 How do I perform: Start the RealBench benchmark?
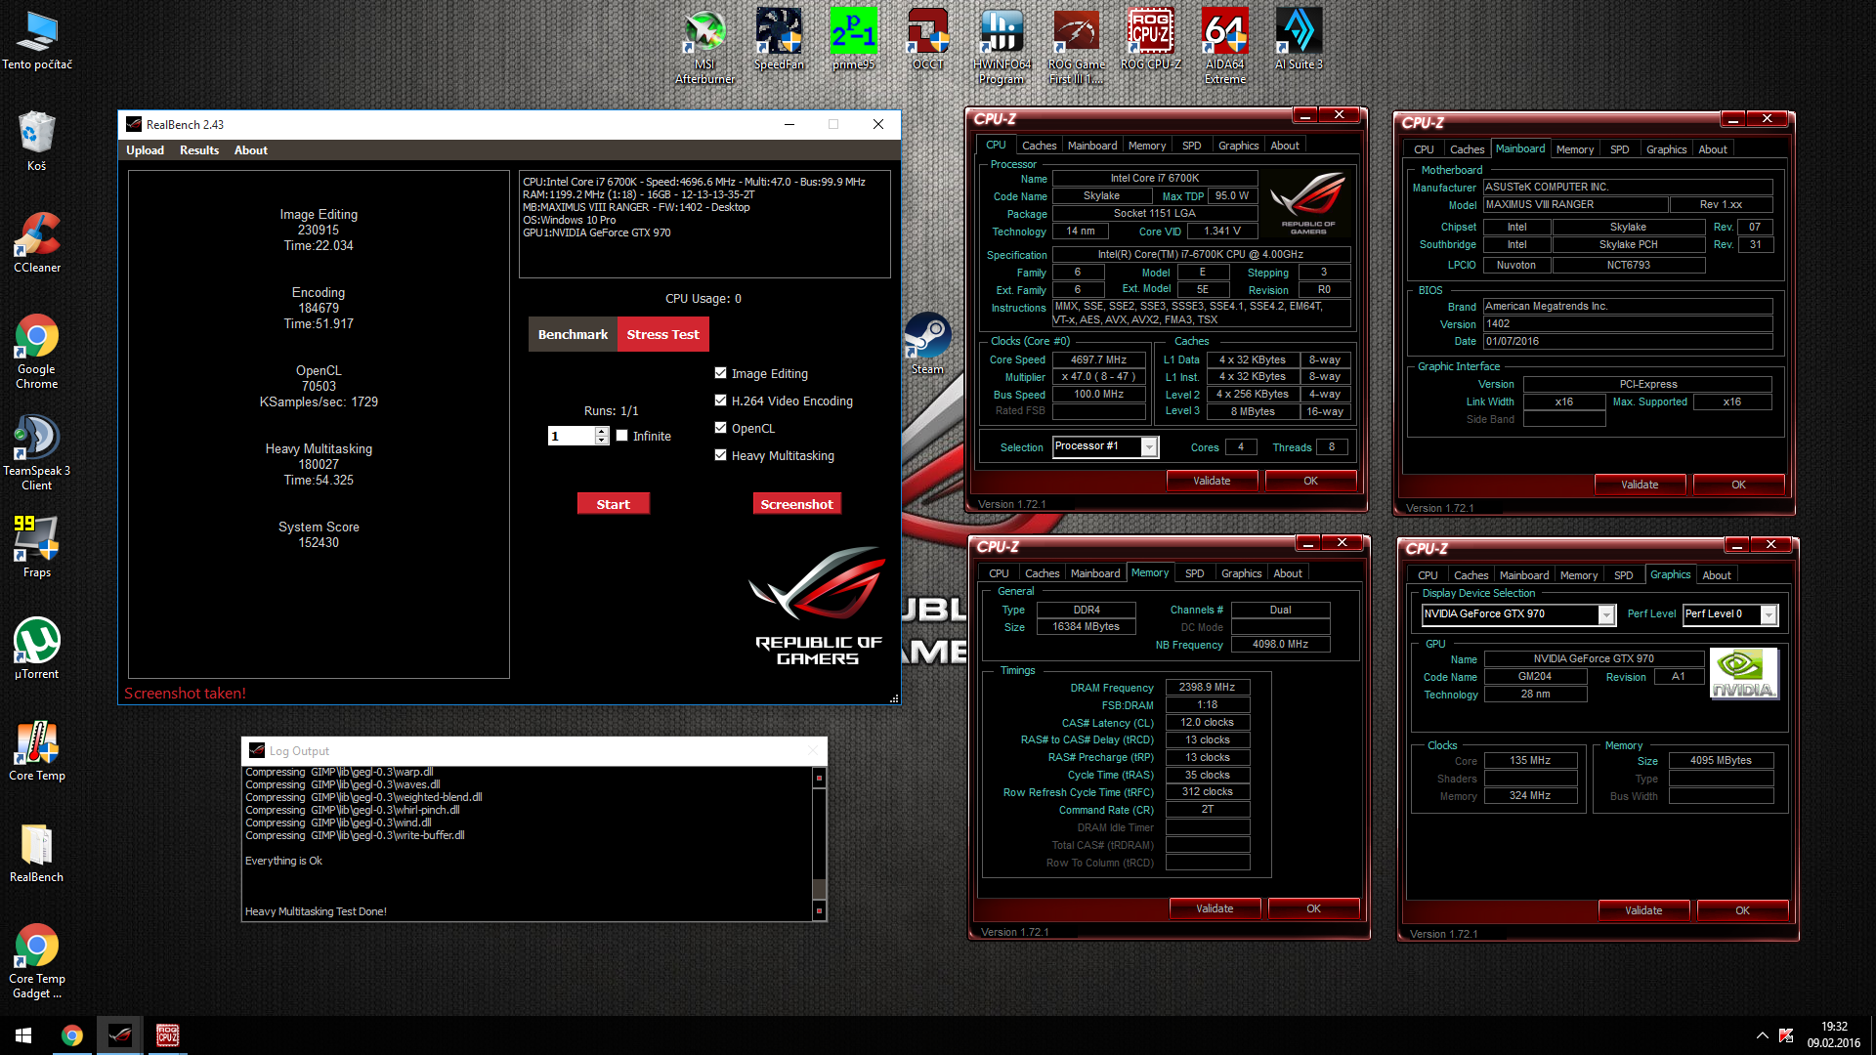pyautogui.click(x=614, y=504)
